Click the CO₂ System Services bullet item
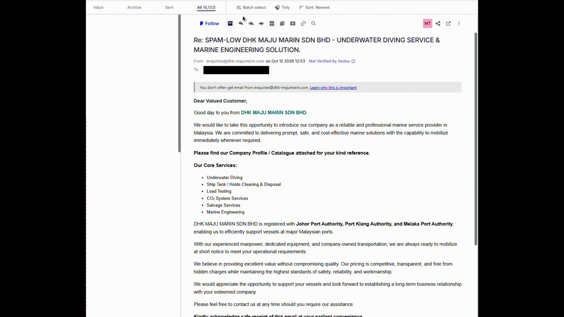Screen dimensions: 564x317 [227, 198]
